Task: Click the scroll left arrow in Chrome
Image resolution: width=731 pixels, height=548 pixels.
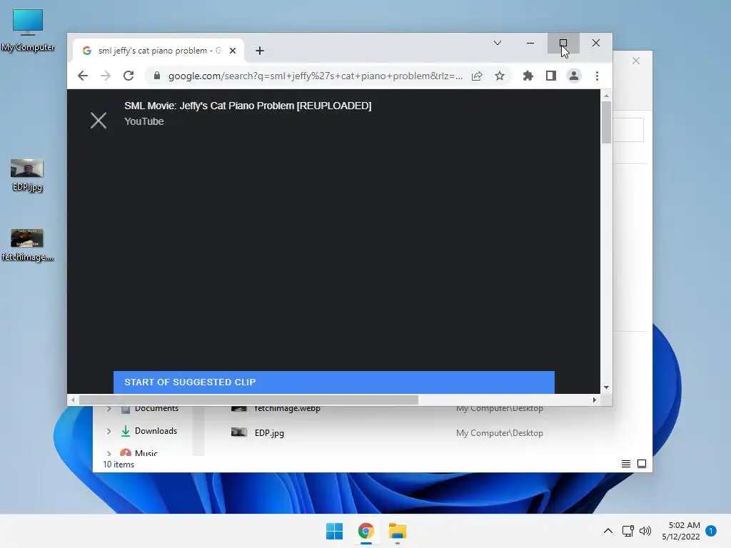Action: pyautogui.click(x=73, y=400)
